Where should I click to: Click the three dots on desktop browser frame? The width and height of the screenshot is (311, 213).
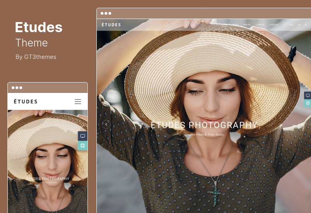coord(106,13)
